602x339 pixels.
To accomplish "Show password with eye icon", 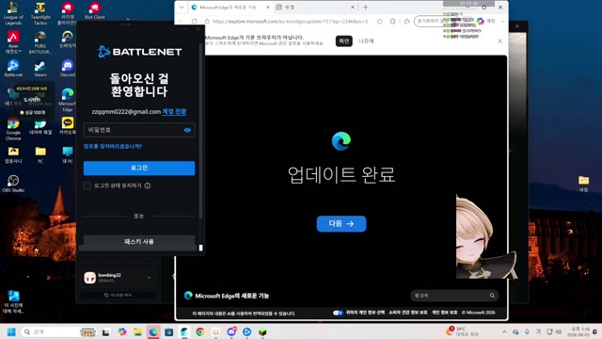I will pos(187,130).
